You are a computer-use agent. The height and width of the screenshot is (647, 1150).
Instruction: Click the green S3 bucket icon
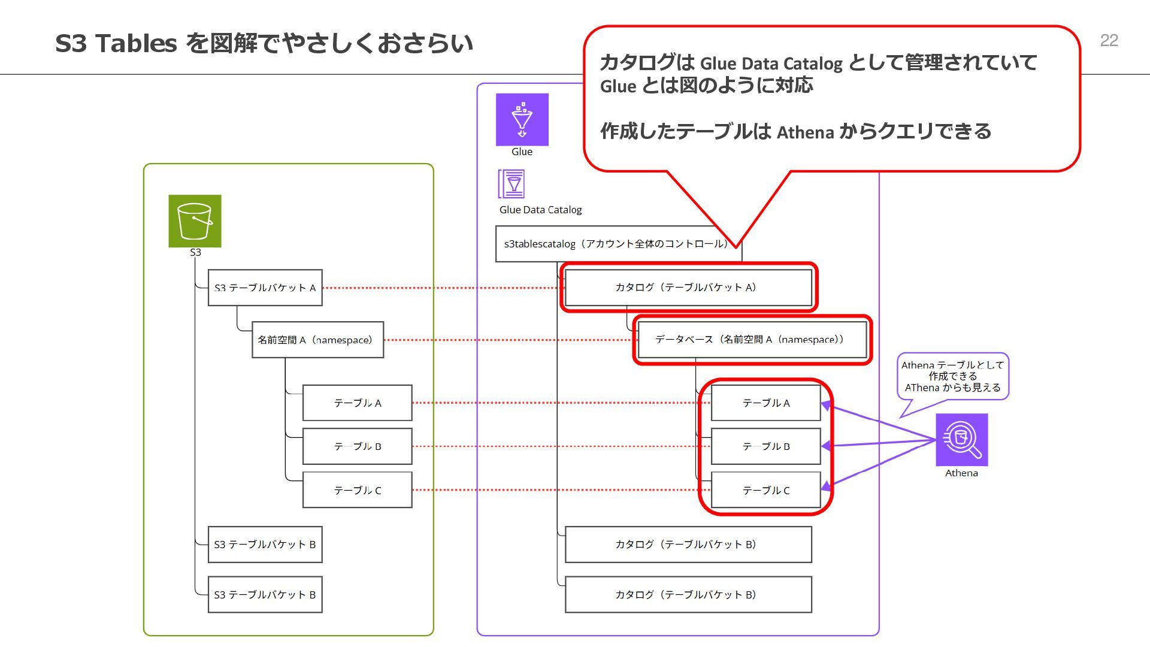pos(195,220)
